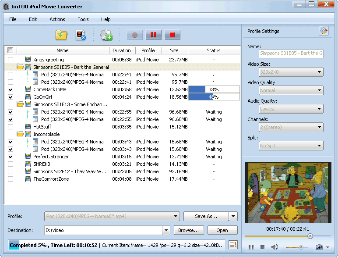Open the Save As arrow dropdown
This screenshot has width=338, height=257.
coord(233,216)
